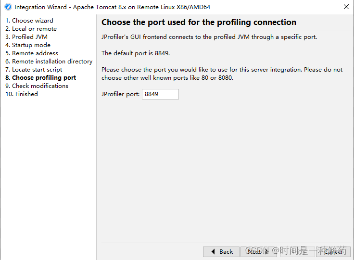Select step 3 Profiled JVM

(26, 37)
